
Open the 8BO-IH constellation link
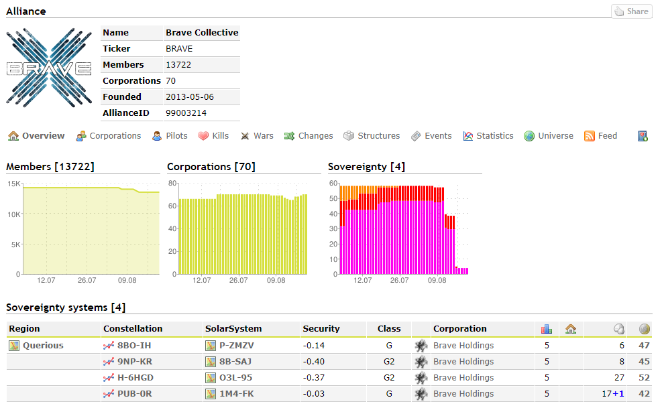[134, 346]
